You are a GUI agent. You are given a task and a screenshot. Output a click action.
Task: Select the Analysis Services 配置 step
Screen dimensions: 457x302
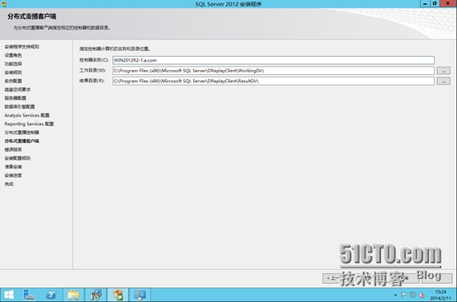(27, 115)
